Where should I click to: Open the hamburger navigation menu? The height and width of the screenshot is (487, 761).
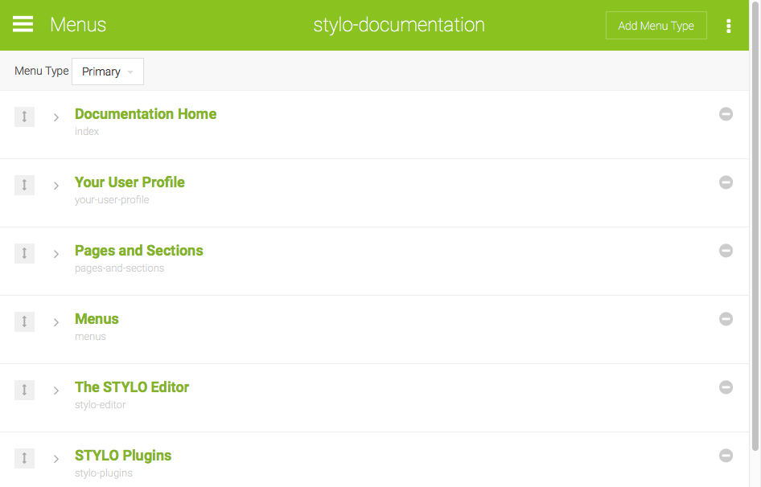(x=23, y=25)
